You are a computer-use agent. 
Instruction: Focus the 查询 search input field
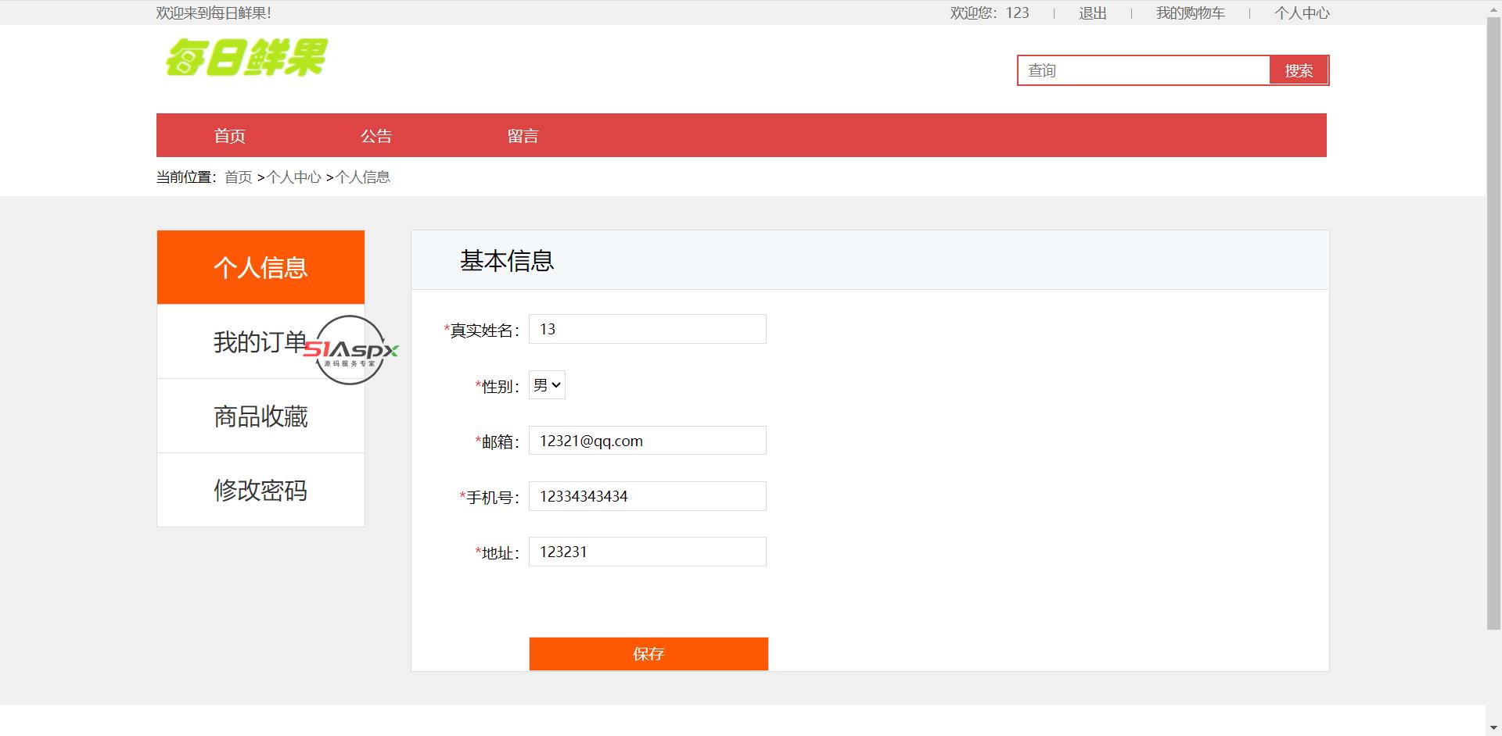[x=1144, y=70]
